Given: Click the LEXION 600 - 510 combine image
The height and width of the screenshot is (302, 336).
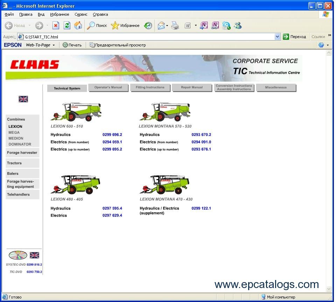Looking at the screenshot, I should [76, 112].
